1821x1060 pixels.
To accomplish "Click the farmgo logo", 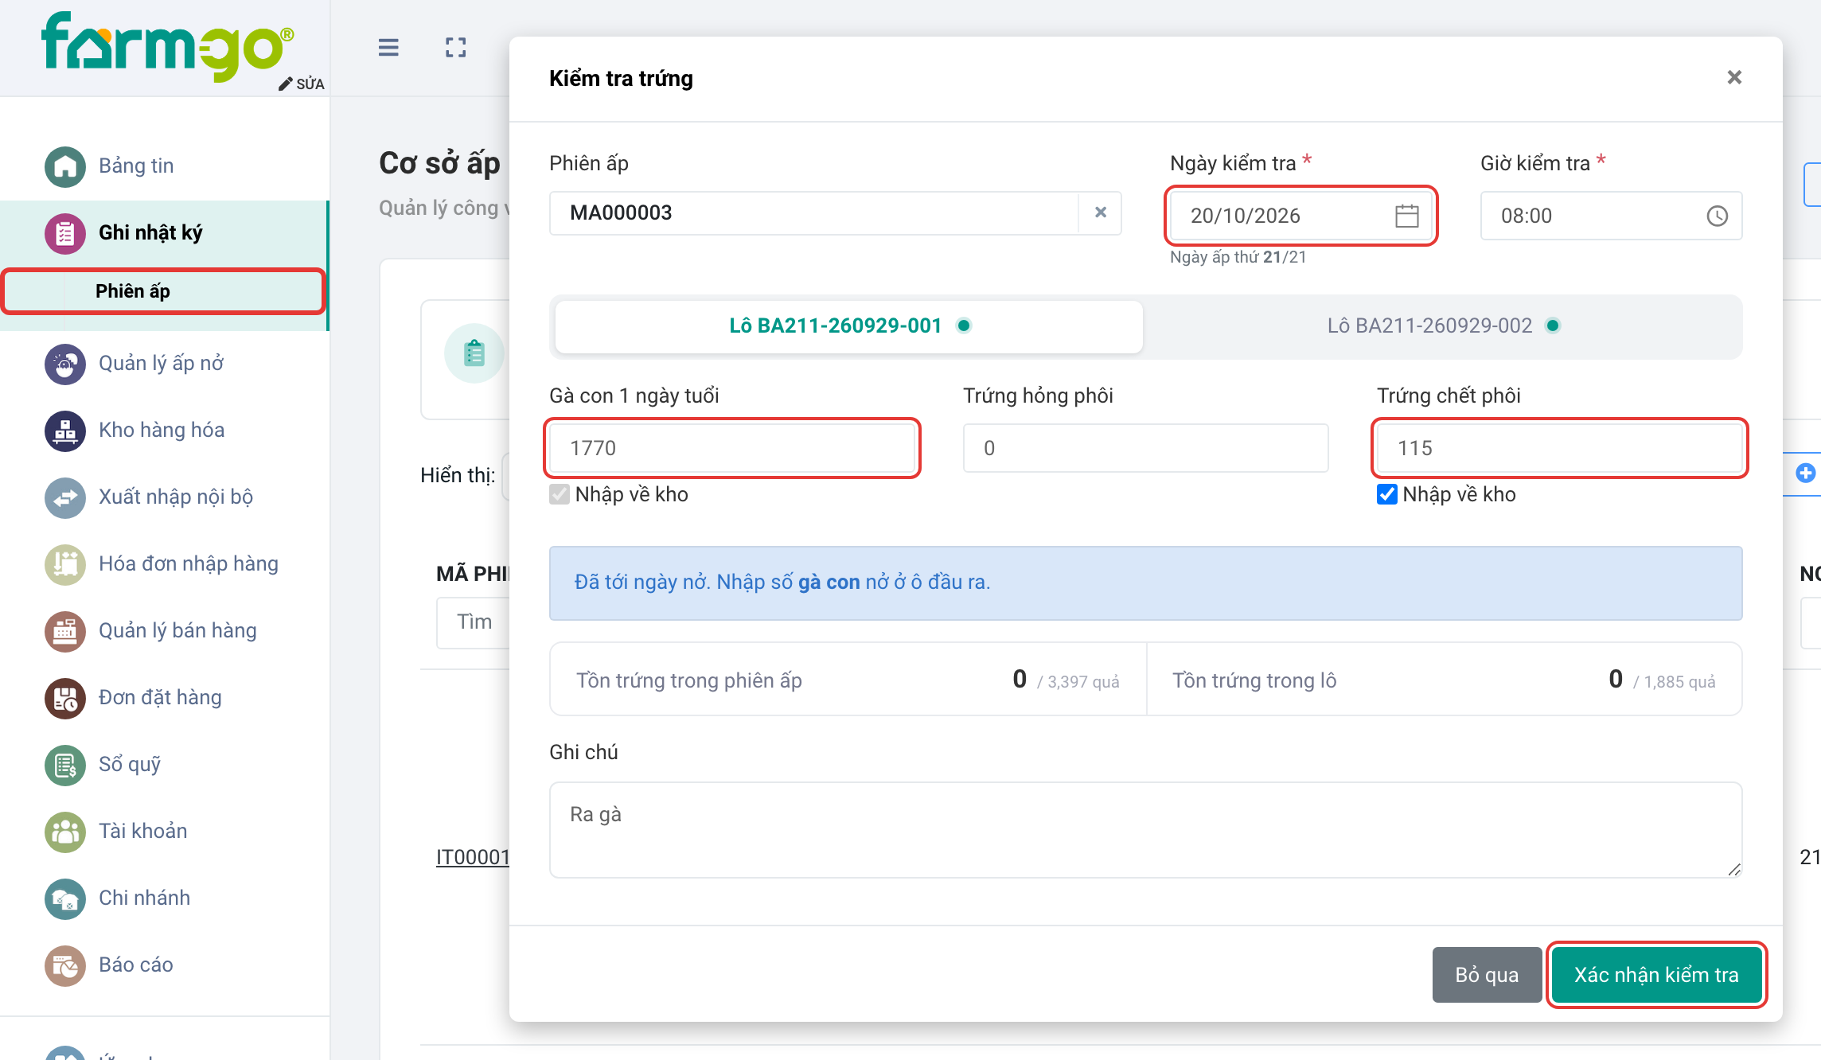I will tap(168, 46).
